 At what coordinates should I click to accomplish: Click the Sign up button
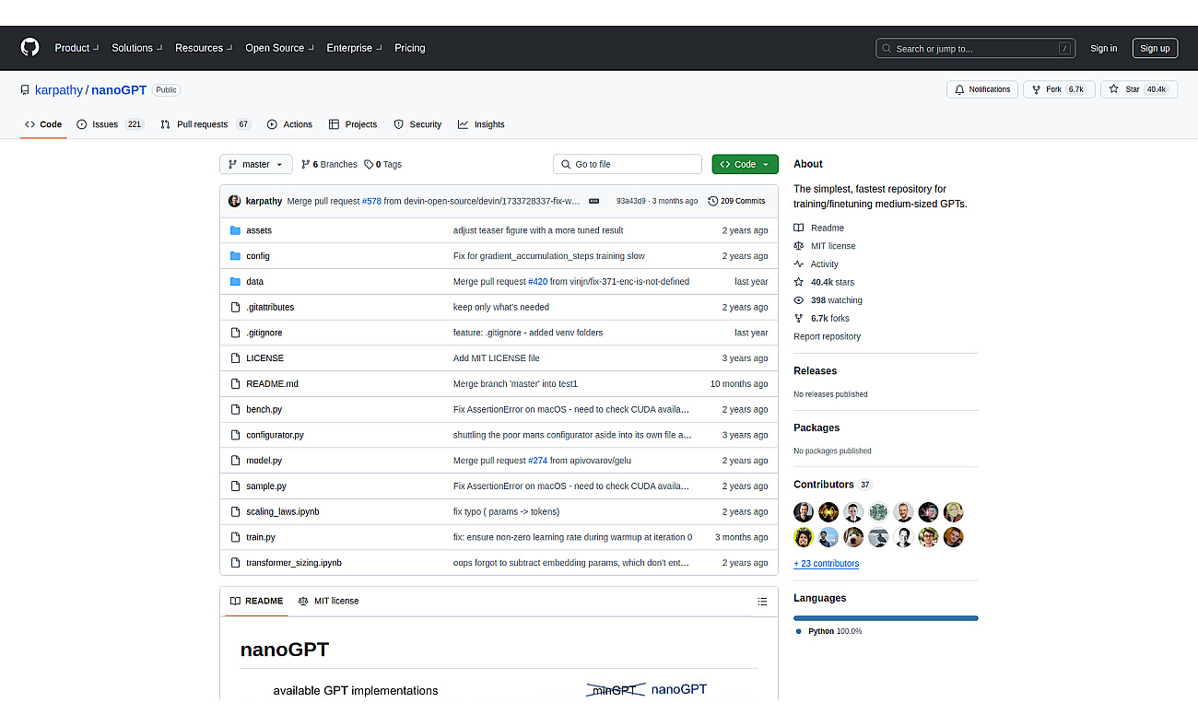point(1155,49)
